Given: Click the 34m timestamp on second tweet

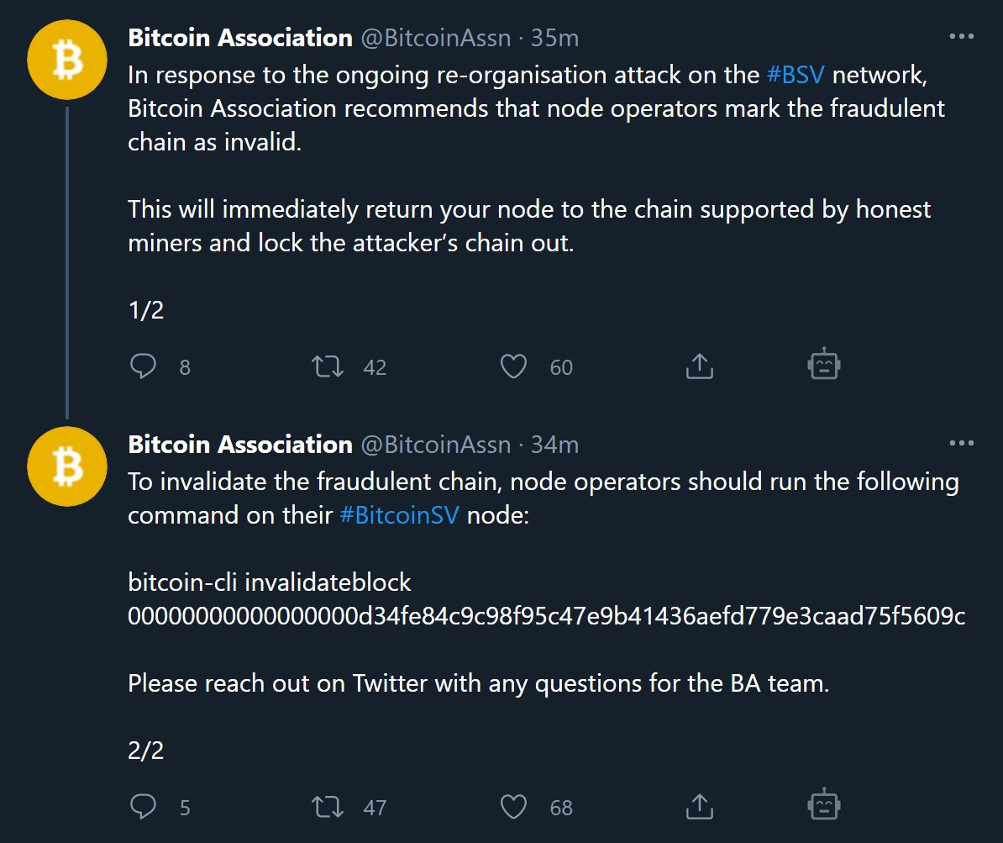Looking at the screenshot, I should point(554,445).
